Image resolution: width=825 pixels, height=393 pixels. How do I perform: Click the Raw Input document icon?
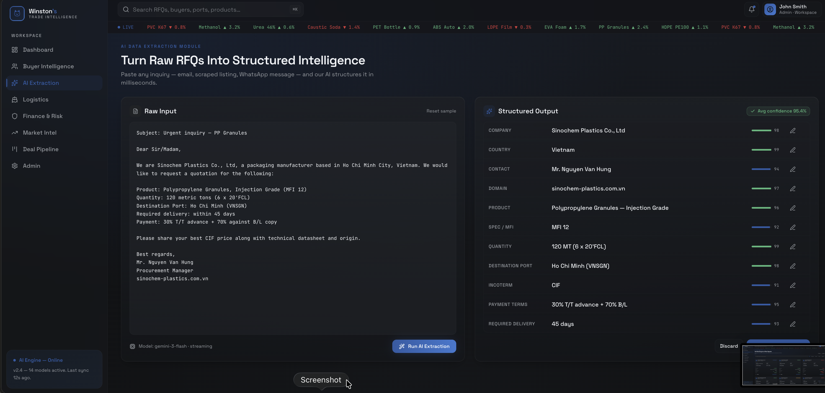click(x=135, y=111)
